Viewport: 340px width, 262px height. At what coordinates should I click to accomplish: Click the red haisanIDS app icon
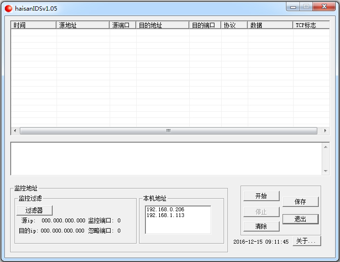coord(8,8)
